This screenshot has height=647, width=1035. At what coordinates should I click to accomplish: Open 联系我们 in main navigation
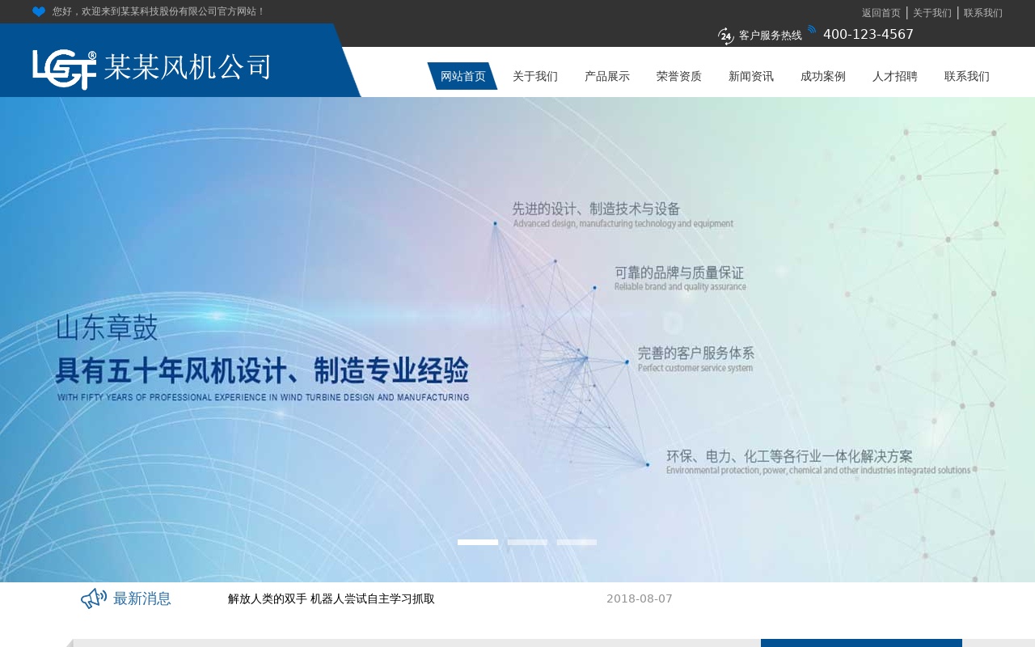[967, 76]
